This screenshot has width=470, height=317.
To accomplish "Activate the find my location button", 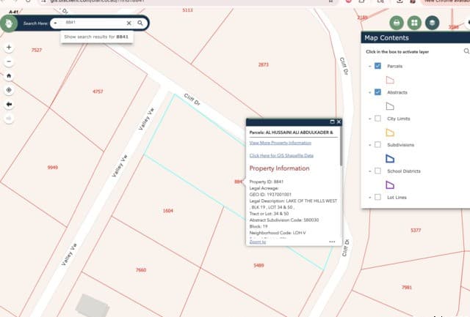I will click(9, 90).
